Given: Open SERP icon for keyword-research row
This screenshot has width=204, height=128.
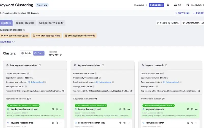Looking at the screenshot, I should tap(188, 123).
